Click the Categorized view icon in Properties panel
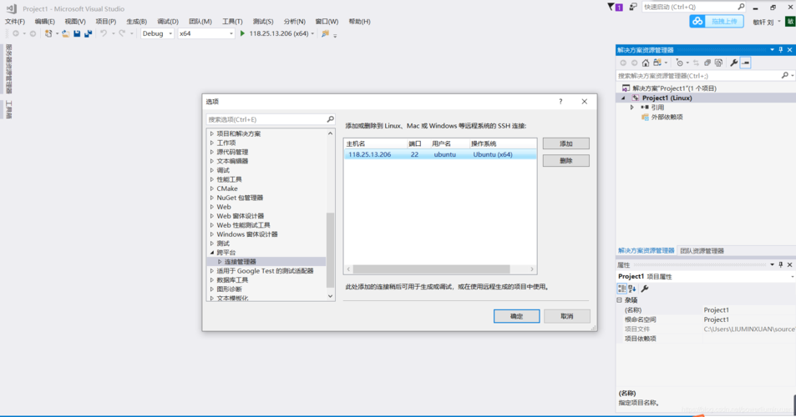Image resolution: width=796 pixels, height=417 pixels. (x=621, y=289)
